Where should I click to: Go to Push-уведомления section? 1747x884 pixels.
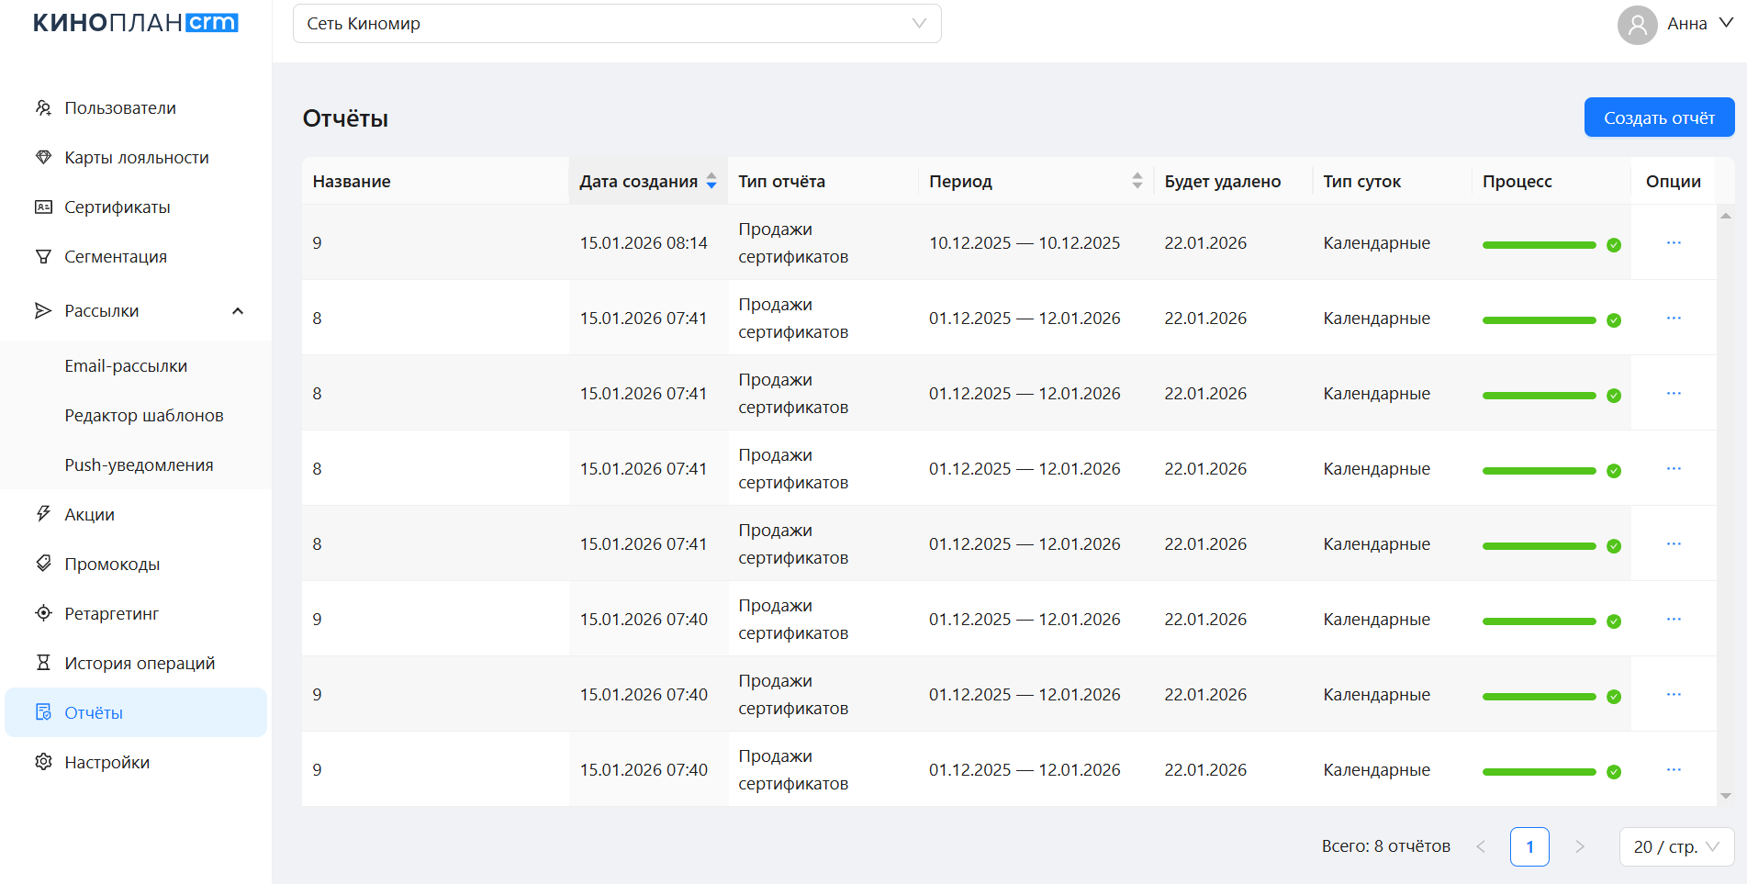pyautogui.click(x=139, y=465)
